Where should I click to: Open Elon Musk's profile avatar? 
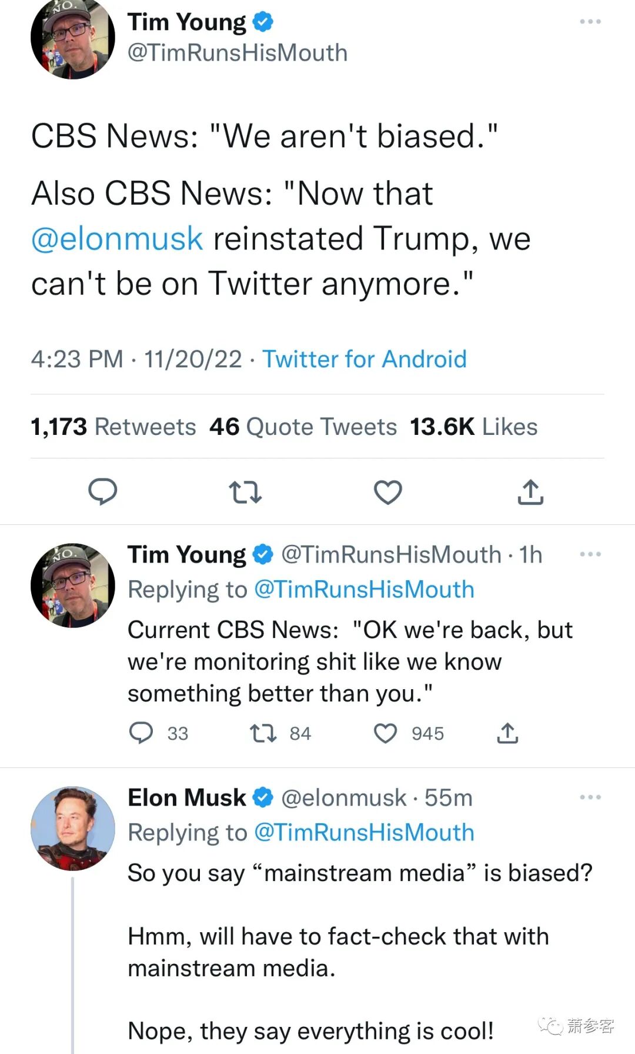pos(73,828)
